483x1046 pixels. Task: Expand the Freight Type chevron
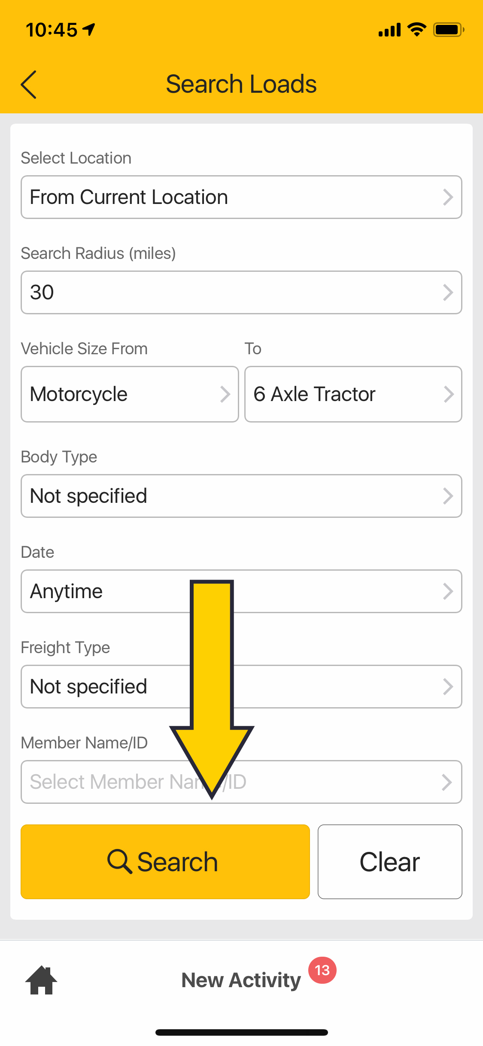[448, 687]
